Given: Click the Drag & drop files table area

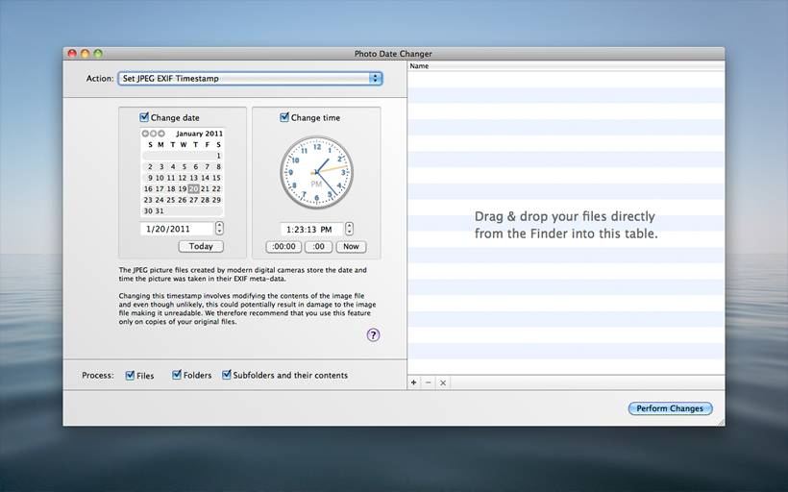Looking at the screenshot, I should pos(566,222).
